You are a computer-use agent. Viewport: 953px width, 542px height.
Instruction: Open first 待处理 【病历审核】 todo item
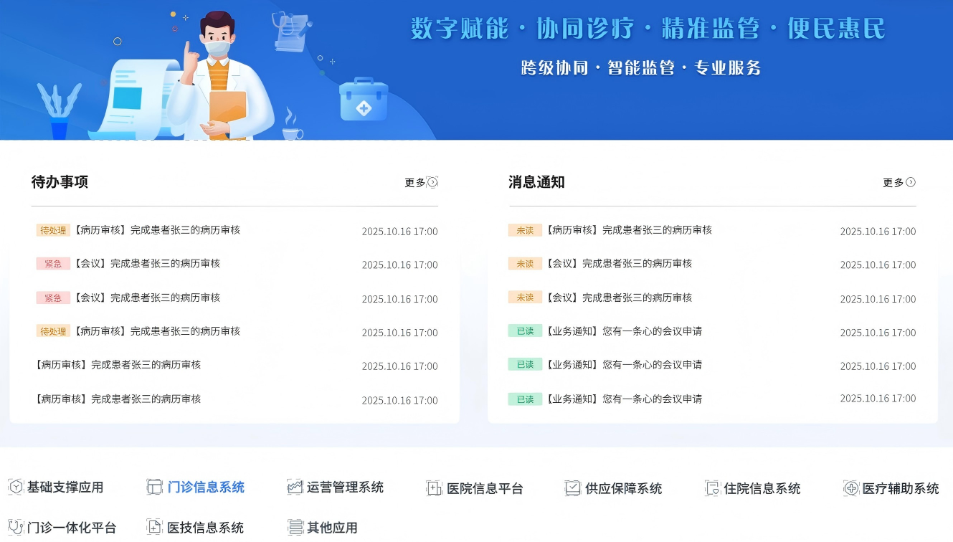157,230
